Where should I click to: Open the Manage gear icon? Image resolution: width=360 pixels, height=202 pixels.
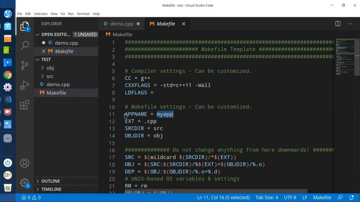point(25,183)
